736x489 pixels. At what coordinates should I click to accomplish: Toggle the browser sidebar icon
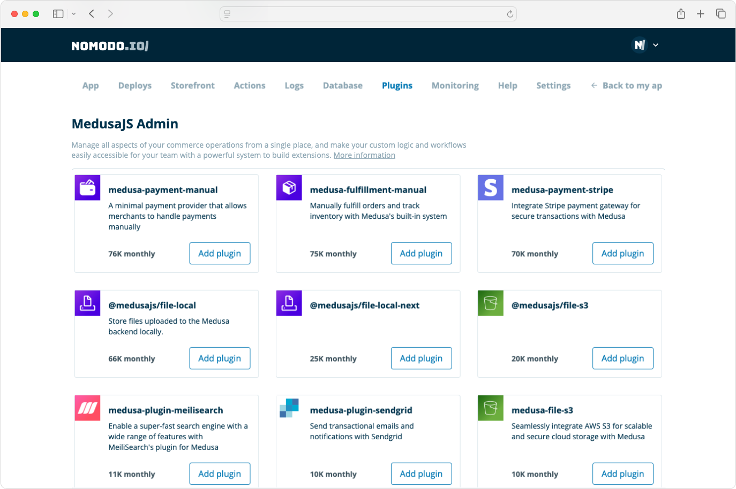58,14
